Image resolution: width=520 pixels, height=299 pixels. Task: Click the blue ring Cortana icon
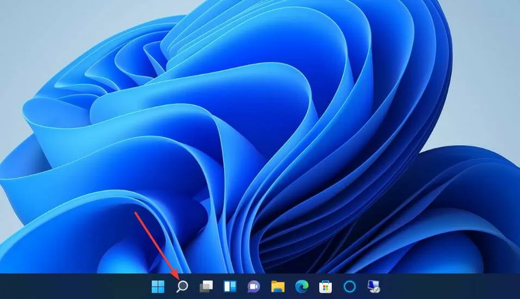(x=350, y=286)
